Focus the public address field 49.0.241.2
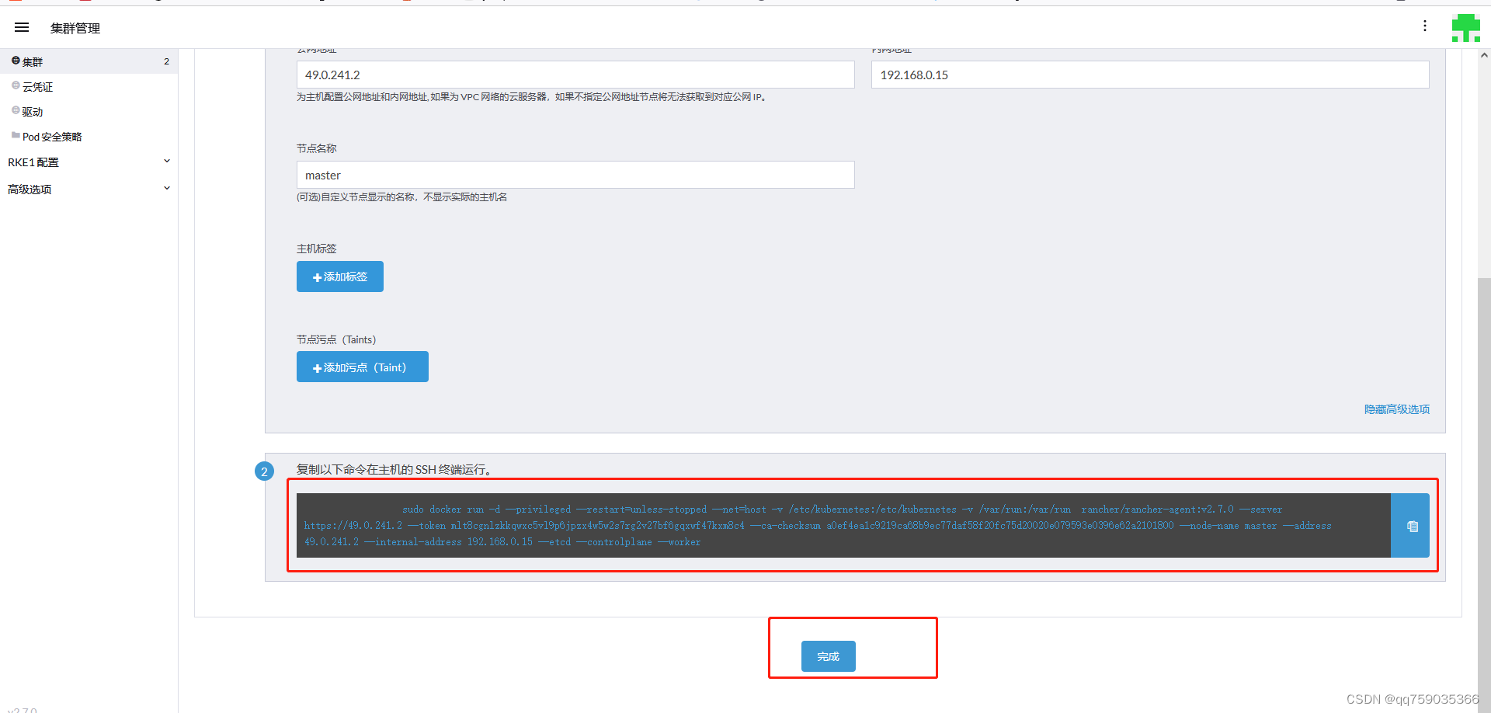This screenshot has width=1491, height=713. pyautogui.click(x=575, y=75)
